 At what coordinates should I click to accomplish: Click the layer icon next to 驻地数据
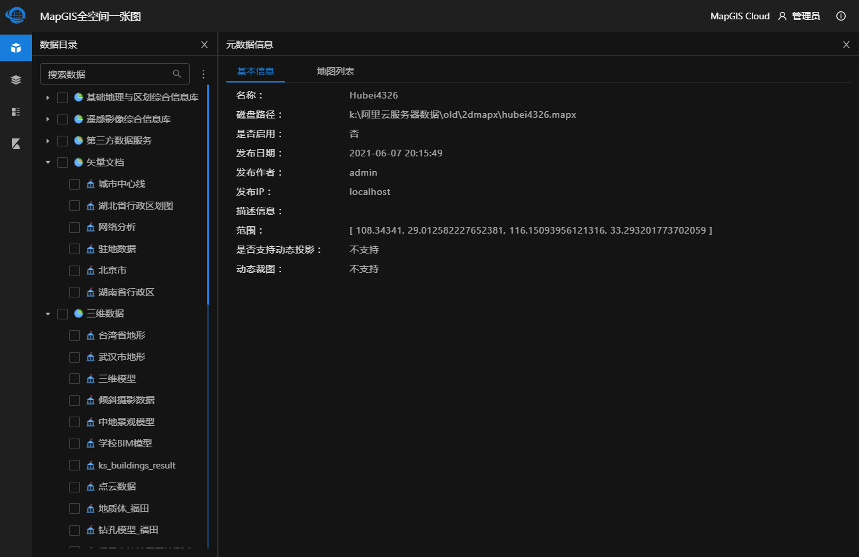coord(91,249)
